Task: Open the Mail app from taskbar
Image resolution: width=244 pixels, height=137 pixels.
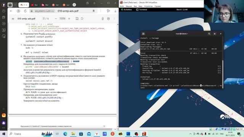Action: click(89, 134)
